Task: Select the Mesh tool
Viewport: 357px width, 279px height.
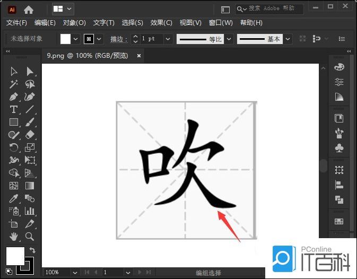Action: [x=14, y=186]
